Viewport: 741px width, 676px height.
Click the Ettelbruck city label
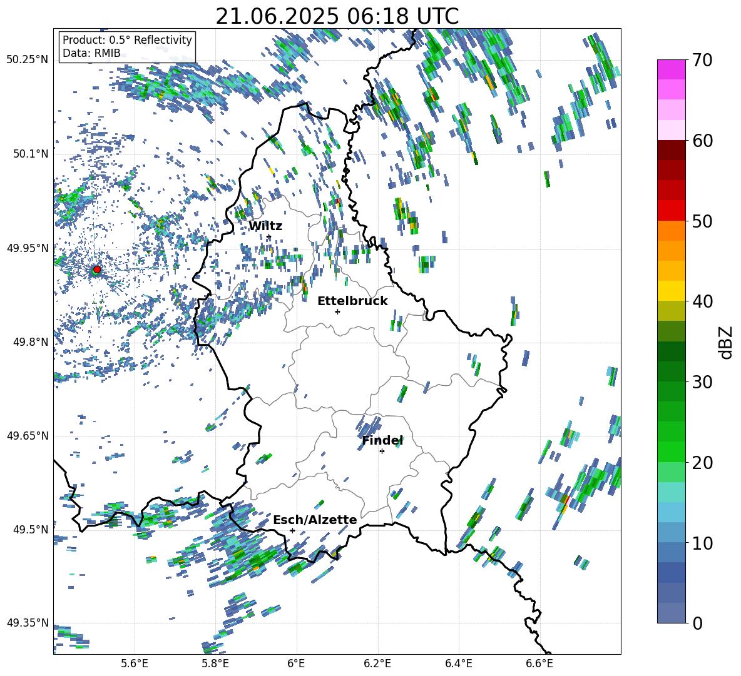352,301
